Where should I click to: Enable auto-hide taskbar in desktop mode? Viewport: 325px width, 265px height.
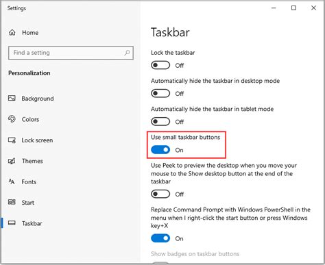point(160,93)
